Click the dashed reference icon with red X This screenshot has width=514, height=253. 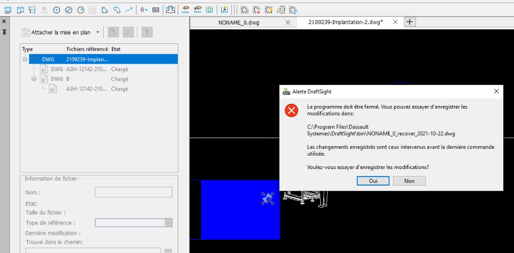pyautogui.click(x=256, y=10)
